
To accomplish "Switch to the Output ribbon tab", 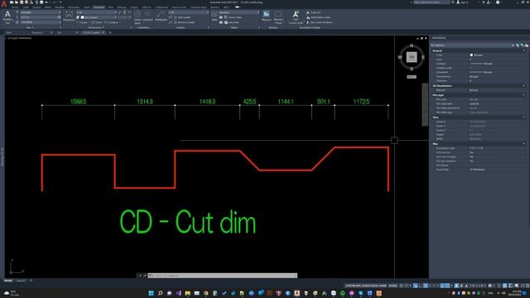I will click(134, 7).
